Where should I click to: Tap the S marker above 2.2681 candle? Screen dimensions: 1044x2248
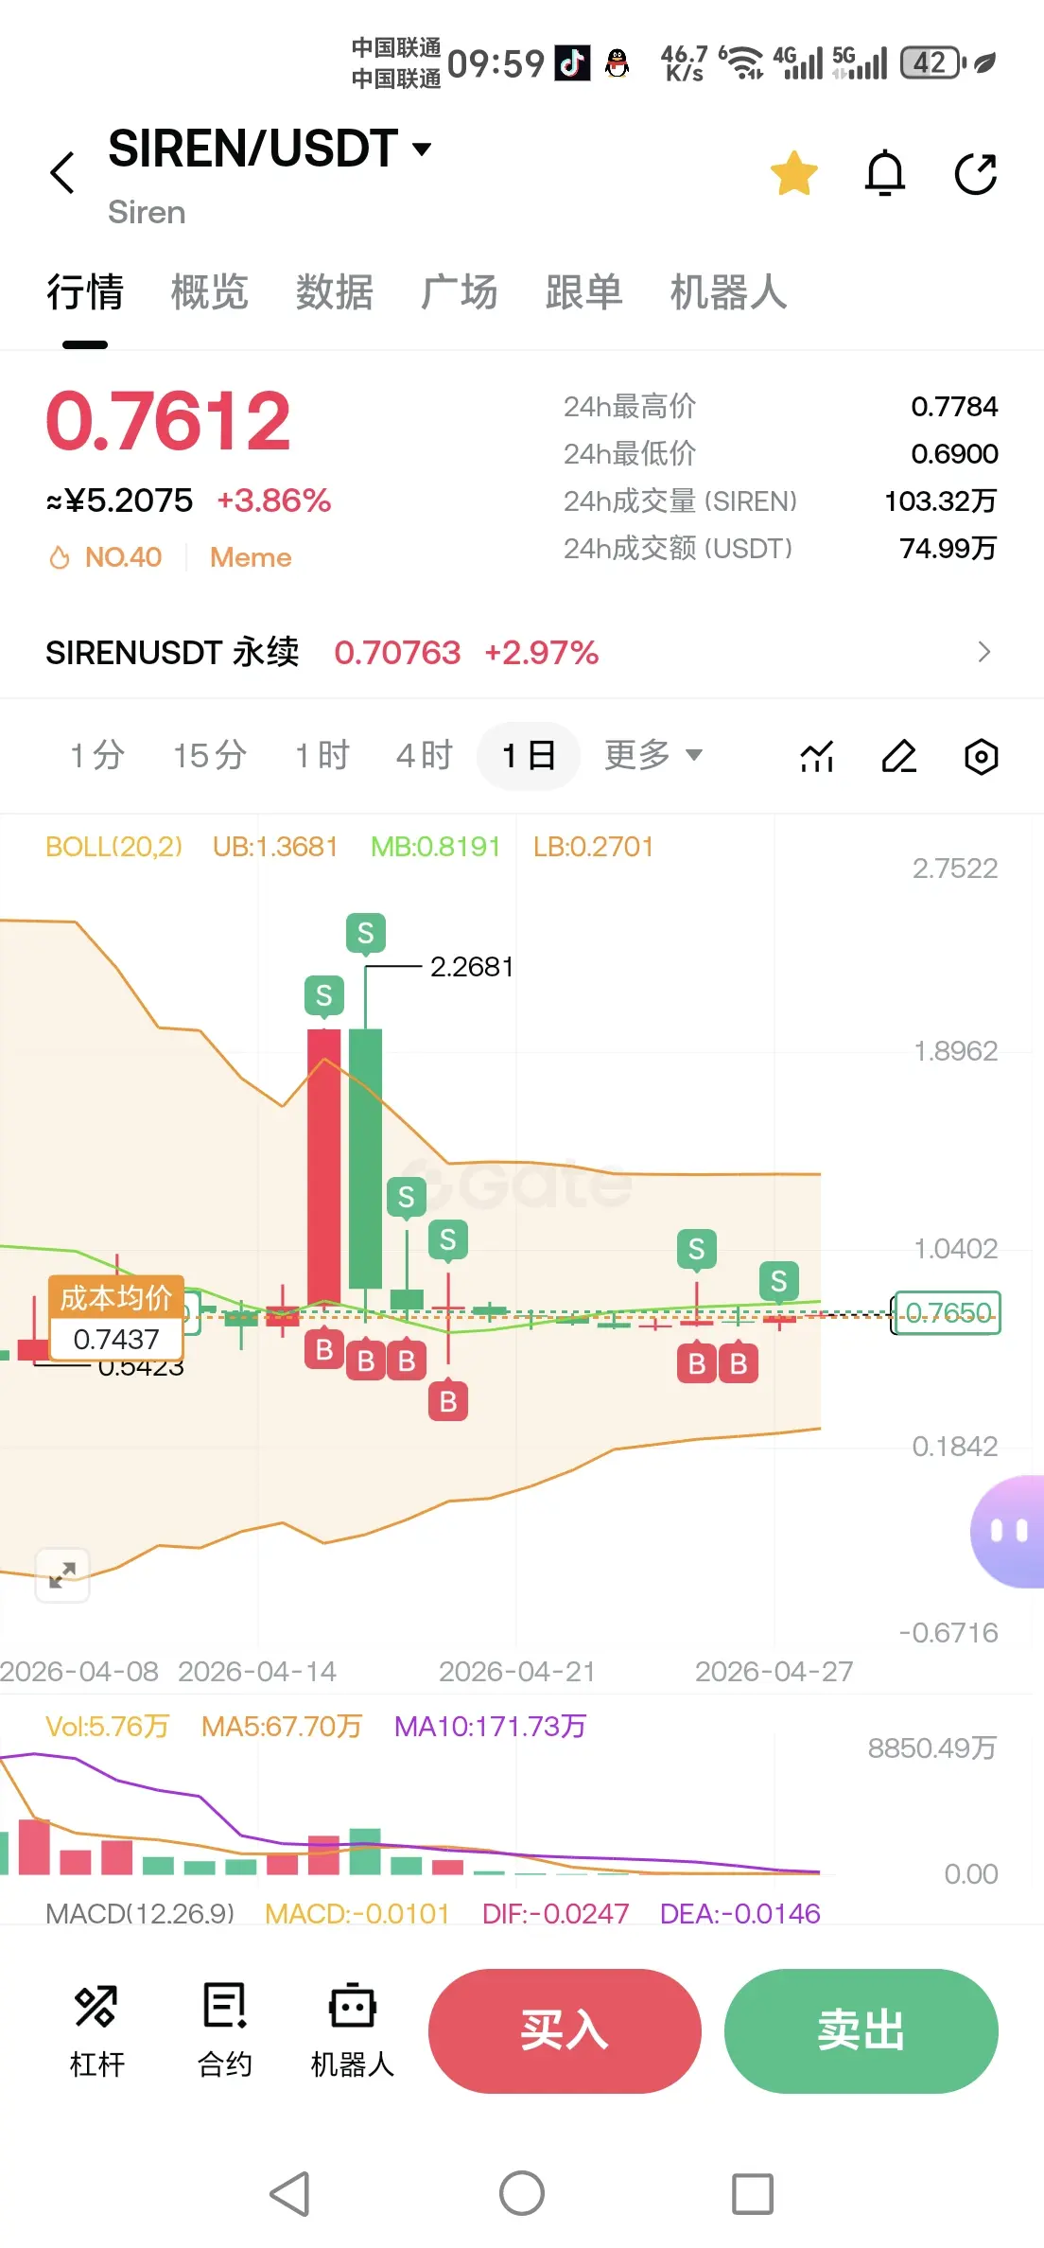366,934
